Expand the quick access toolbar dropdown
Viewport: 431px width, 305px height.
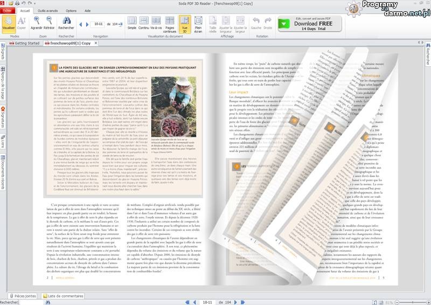34,4
